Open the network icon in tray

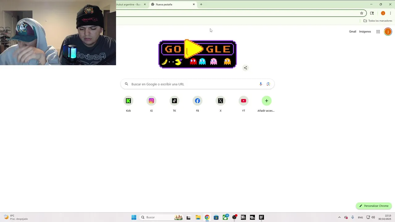pyautogui.click(x=368, y=217)
